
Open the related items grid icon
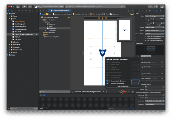[40, 11]
